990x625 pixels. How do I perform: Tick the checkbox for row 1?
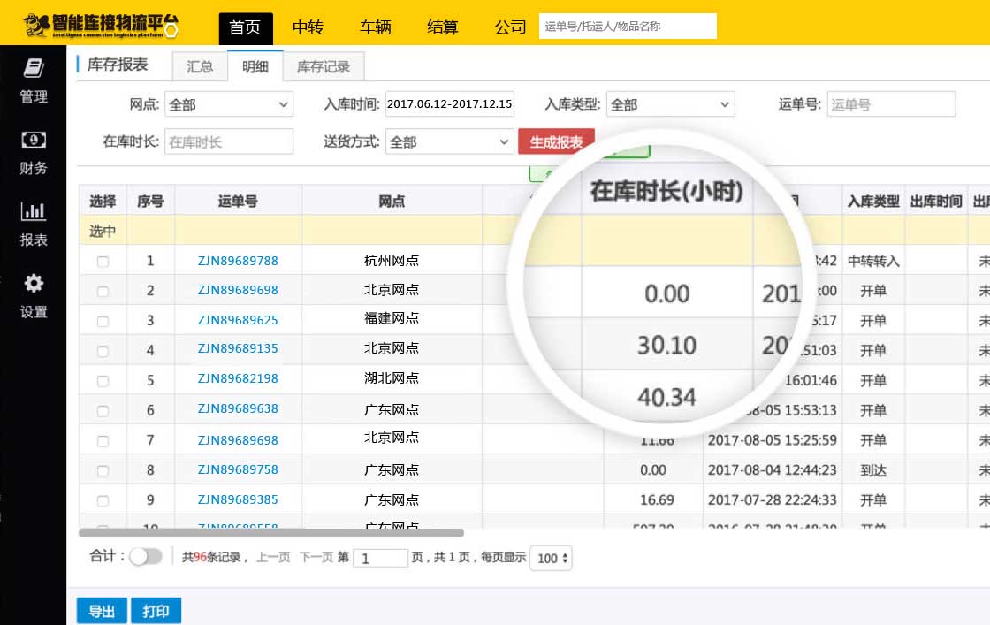pos(103,262)
